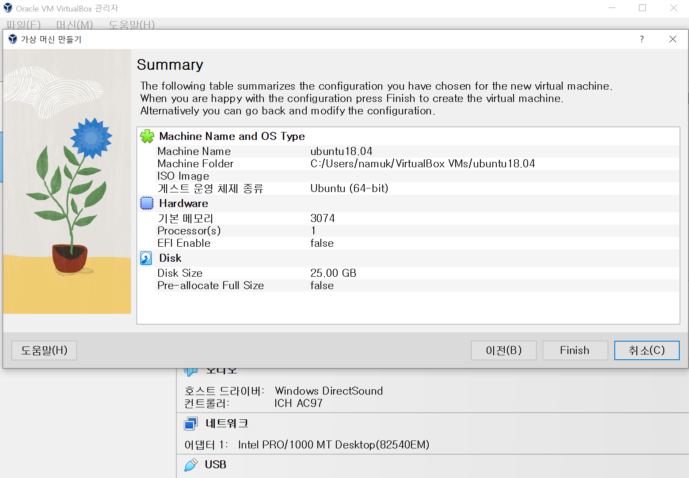Viewport: 689px width, 478px height.
Task: Click the Ubuntu (64-bit) value
Action: pyautogui.click(x=349, y=188)
